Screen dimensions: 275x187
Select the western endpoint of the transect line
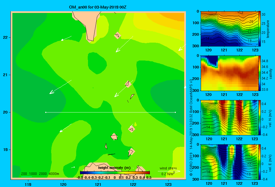[46, 112]
